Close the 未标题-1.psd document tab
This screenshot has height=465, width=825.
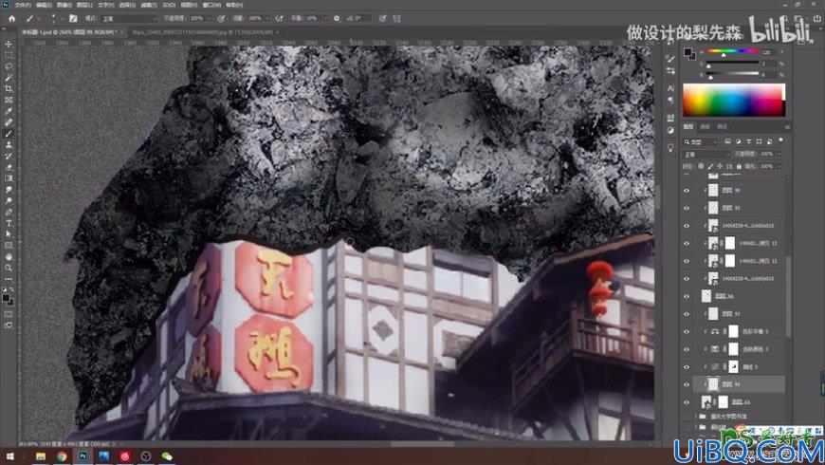(122, 32)
